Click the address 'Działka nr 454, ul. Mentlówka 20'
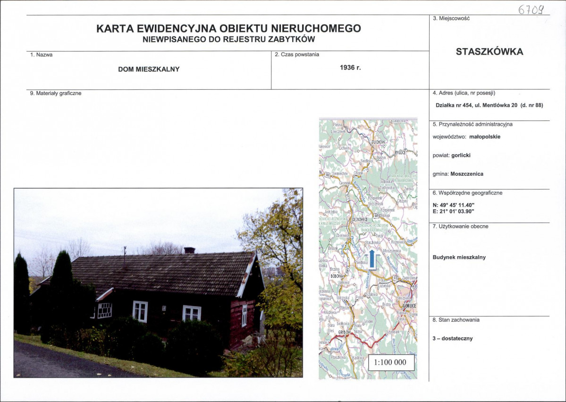 476,105
